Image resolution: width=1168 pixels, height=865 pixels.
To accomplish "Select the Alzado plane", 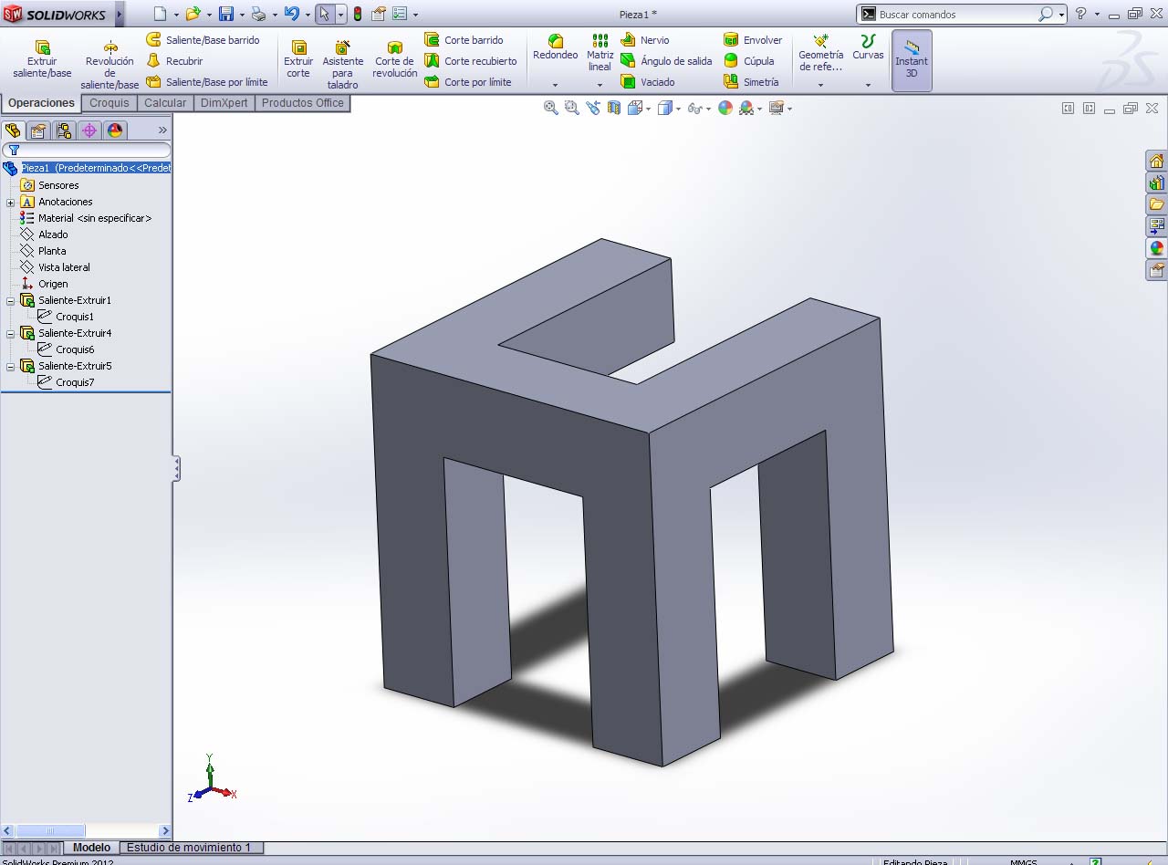I will [x=53, y=234].
